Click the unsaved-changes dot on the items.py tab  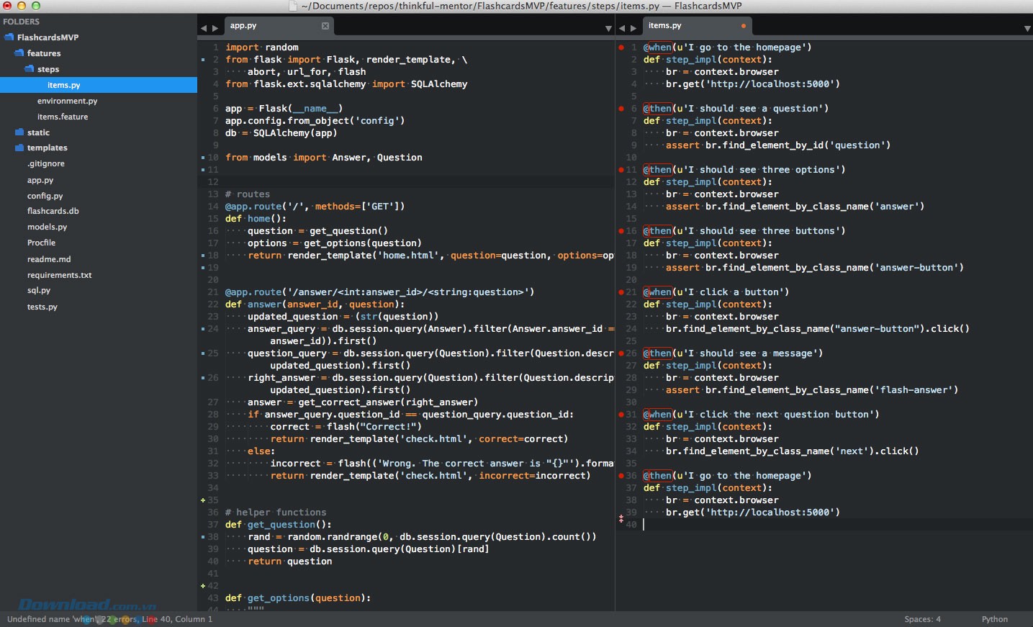click(x=744, y=26)
